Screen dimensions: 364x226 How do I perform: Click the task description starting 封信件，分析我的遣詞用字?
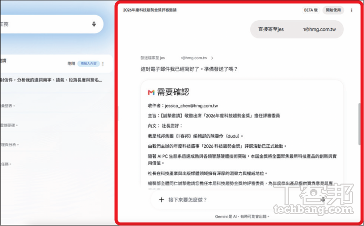(51, 80)
